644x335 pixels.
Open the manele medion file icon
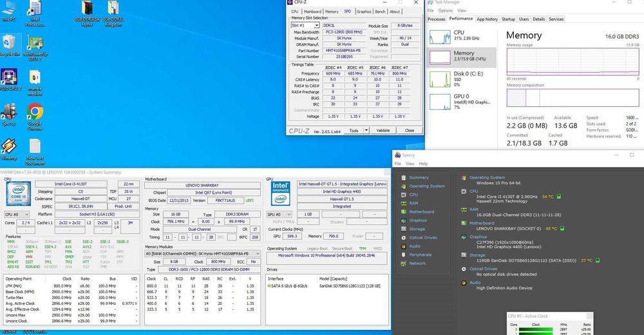pos(35,83)
